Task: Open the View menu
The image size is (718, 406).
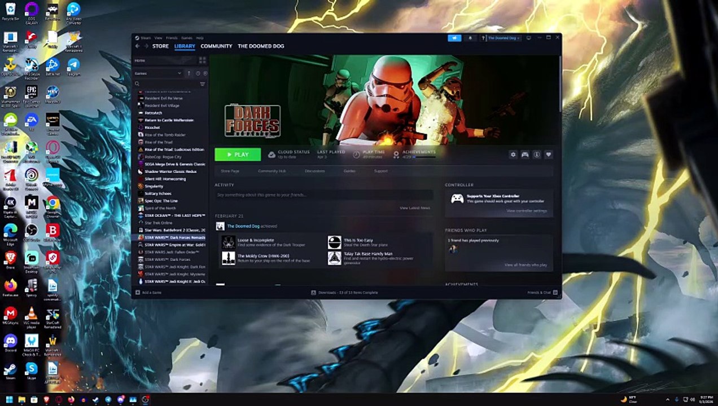Action: pyautogui.click(x=159, y=38)
